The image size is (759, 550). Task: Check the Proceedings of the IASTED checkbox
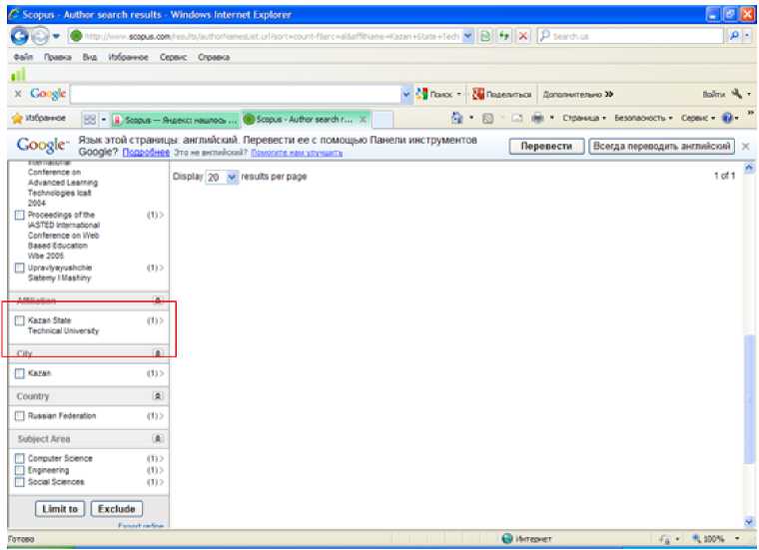pyautogui.click(x=19, y=215)
